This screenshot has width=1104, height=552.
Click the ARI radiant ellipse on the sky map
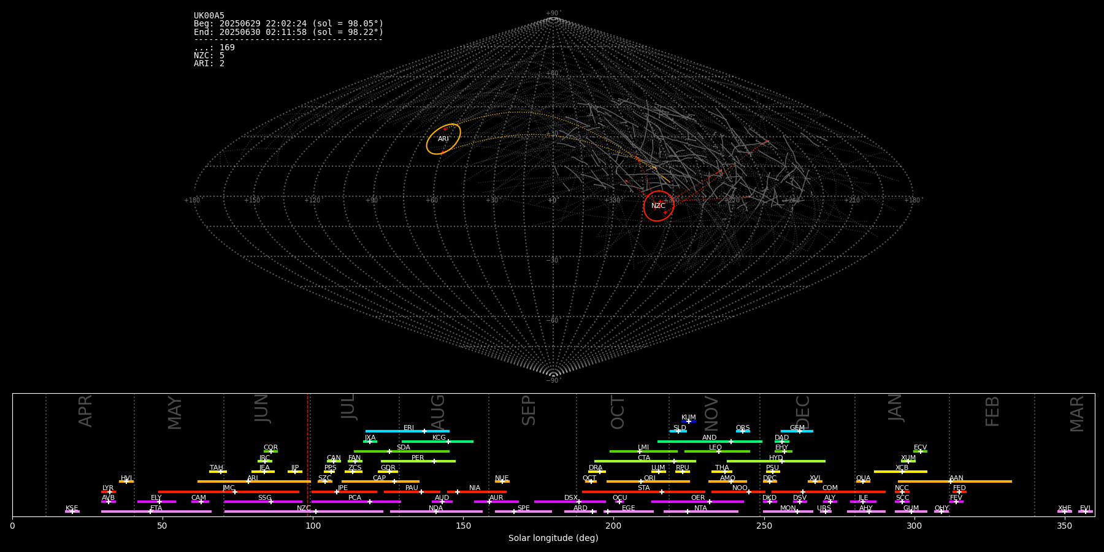coord(443,139)
